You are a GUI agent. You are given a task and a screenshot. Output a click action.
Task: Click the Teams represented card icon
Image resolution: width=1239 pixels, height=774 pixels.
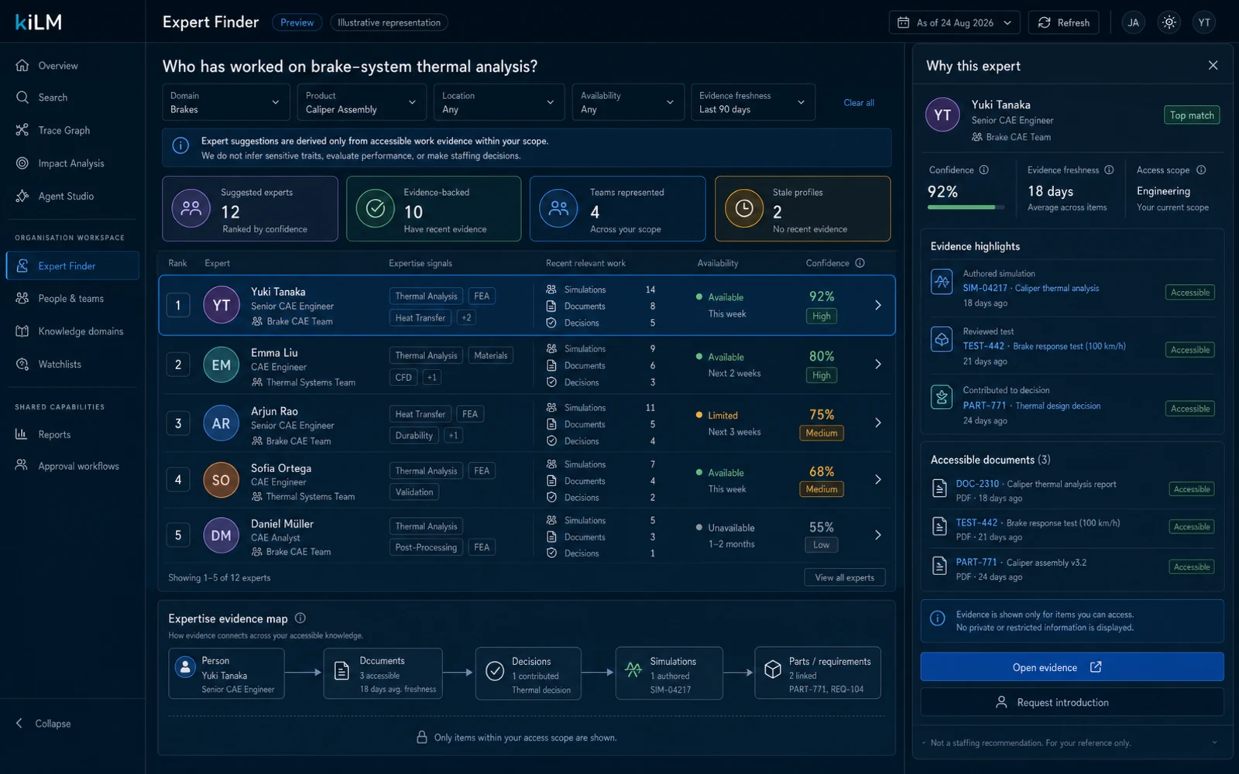coord(558,208)
